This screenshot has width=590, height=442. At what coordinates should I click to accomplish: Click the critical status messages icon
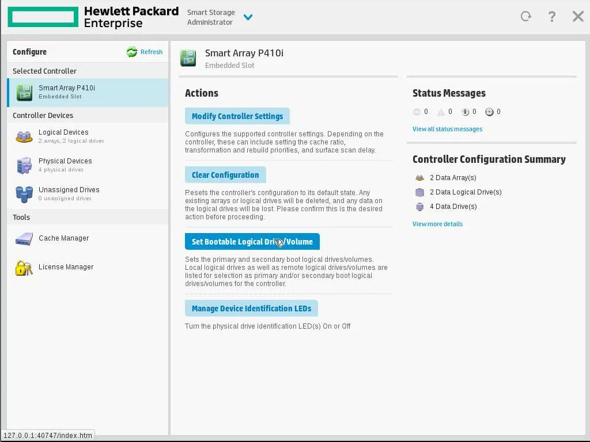coord(417,112)
